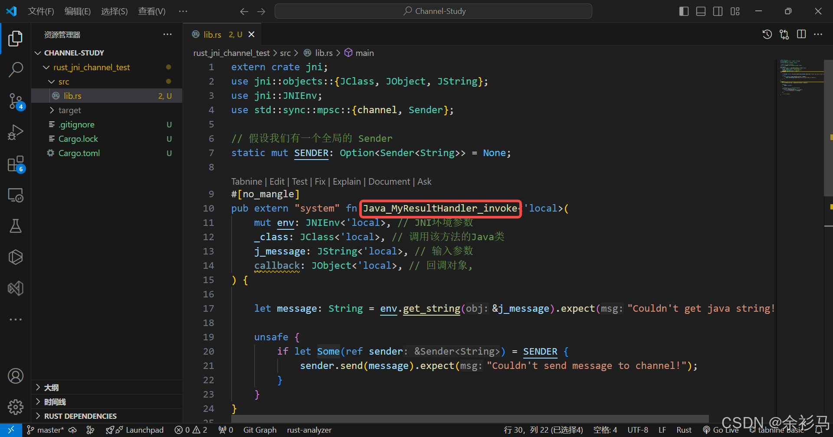The width and height of the screenshot is (833, 437).
Task: Go forward in navigation history
Action: (x=261, y=11)
